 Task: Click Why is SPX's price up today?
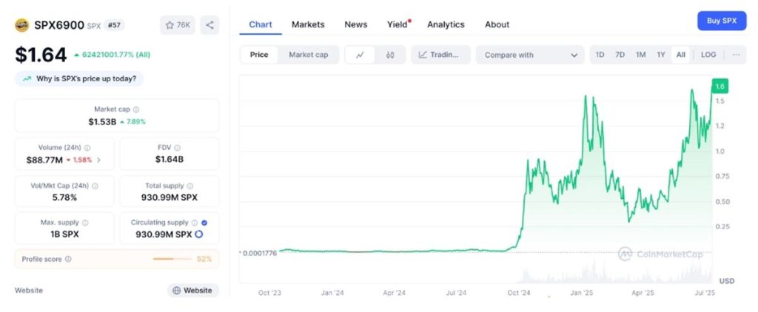(x=79, y=78)
